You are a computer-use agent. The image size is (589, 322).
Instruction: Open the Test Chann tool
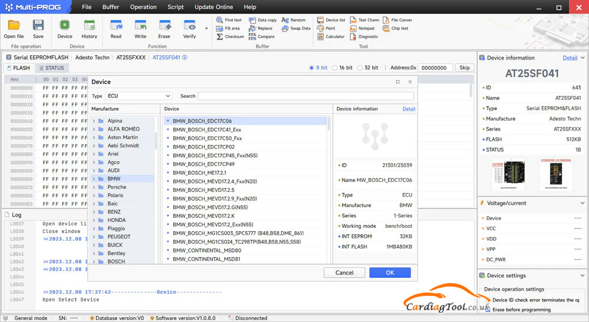365,20
